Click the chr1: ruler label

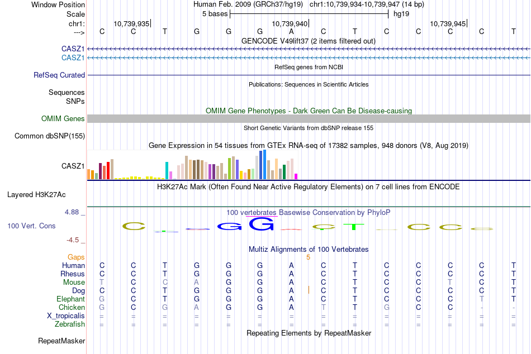[x=77, y=23]
